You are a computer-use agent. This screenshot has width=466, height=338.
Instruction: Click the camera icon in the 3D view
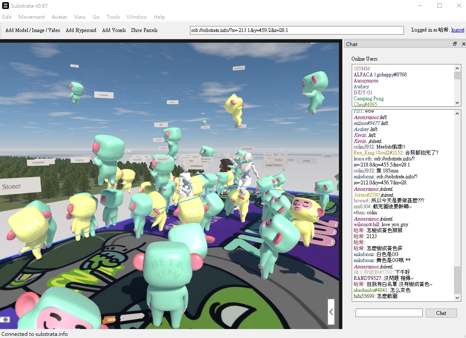[5, 320]
